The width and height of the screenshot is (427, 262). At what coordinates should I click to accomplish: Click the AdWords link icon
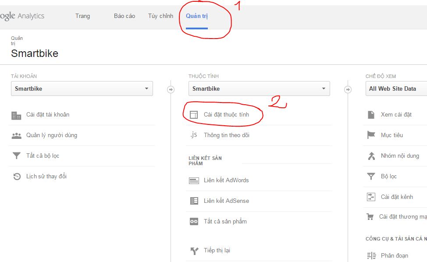pos(194,181)
